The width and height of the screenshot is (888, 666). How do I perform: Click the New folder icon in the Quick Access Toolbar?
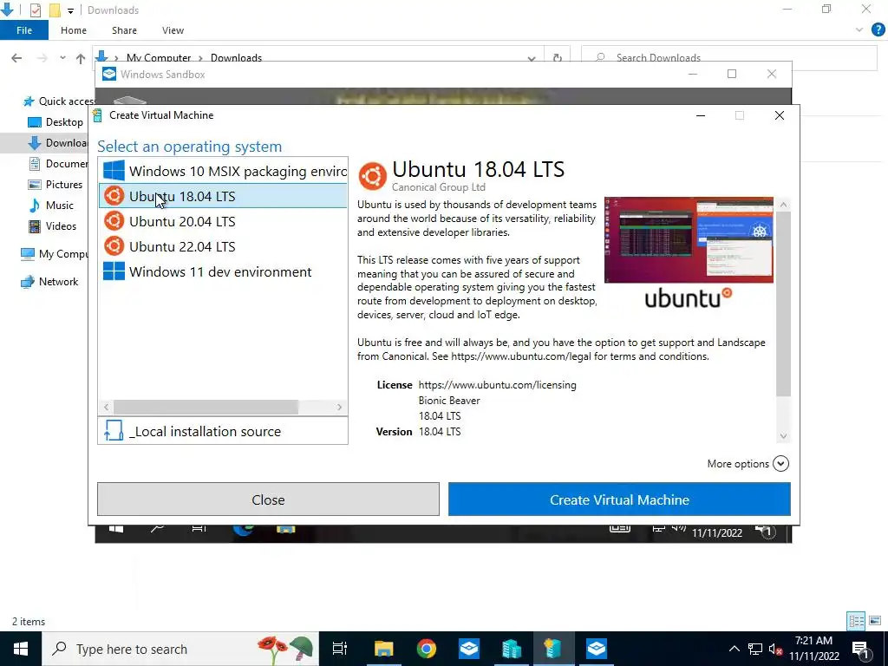click(x=55, y=10)
